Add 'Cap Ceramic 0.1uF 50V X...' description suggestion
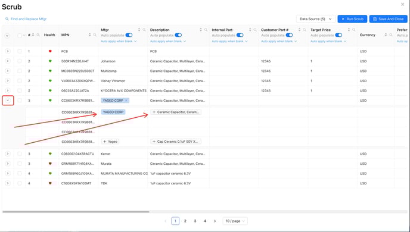 pyautogui.click(x=176, y=142)
